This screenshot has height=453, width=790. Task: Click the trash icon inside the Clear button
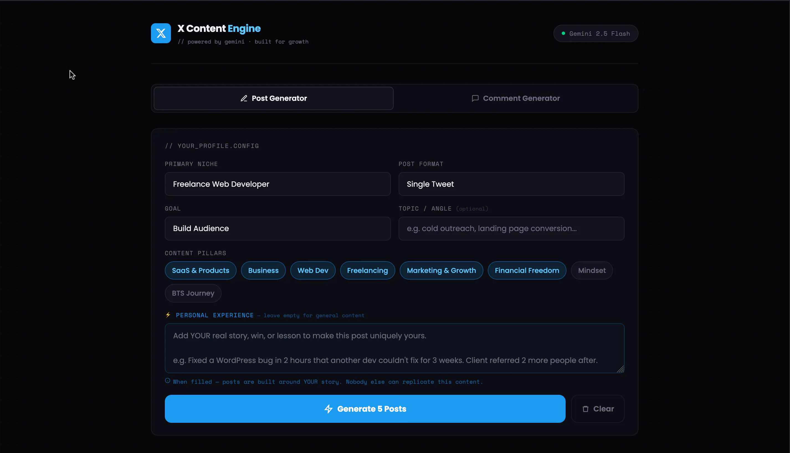[x=586, y=409]
